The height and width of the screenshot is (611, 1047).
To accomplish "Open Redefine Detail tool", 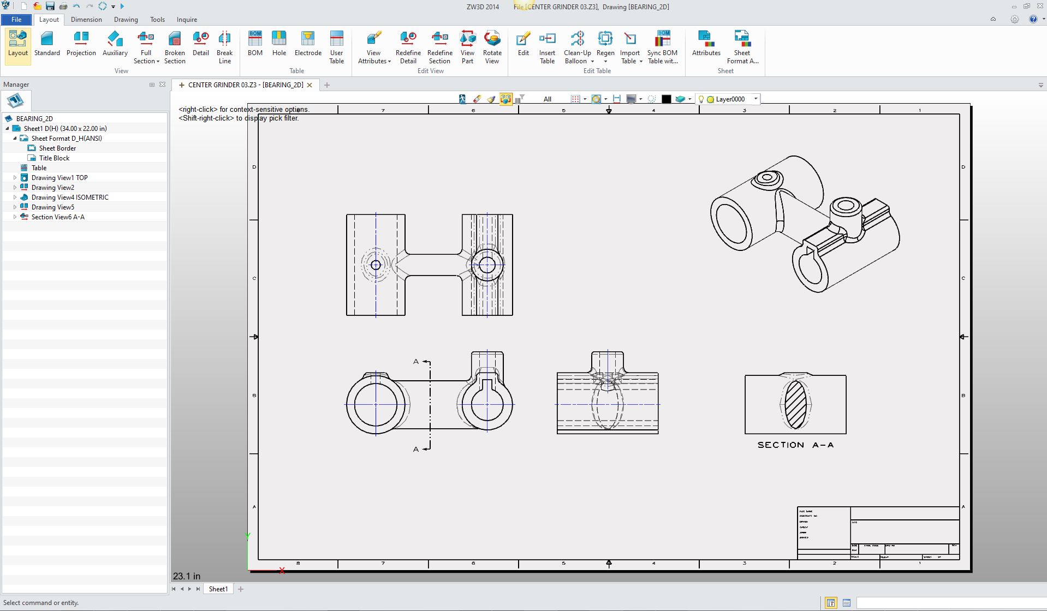I will pos(408,47).
